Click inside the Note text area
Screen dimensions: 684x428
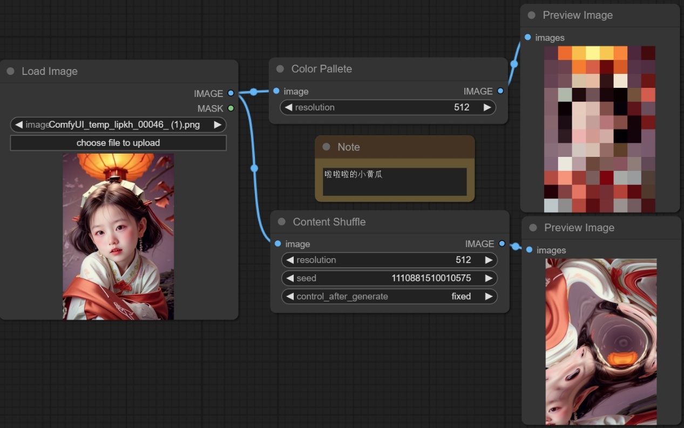pos(395,182)
